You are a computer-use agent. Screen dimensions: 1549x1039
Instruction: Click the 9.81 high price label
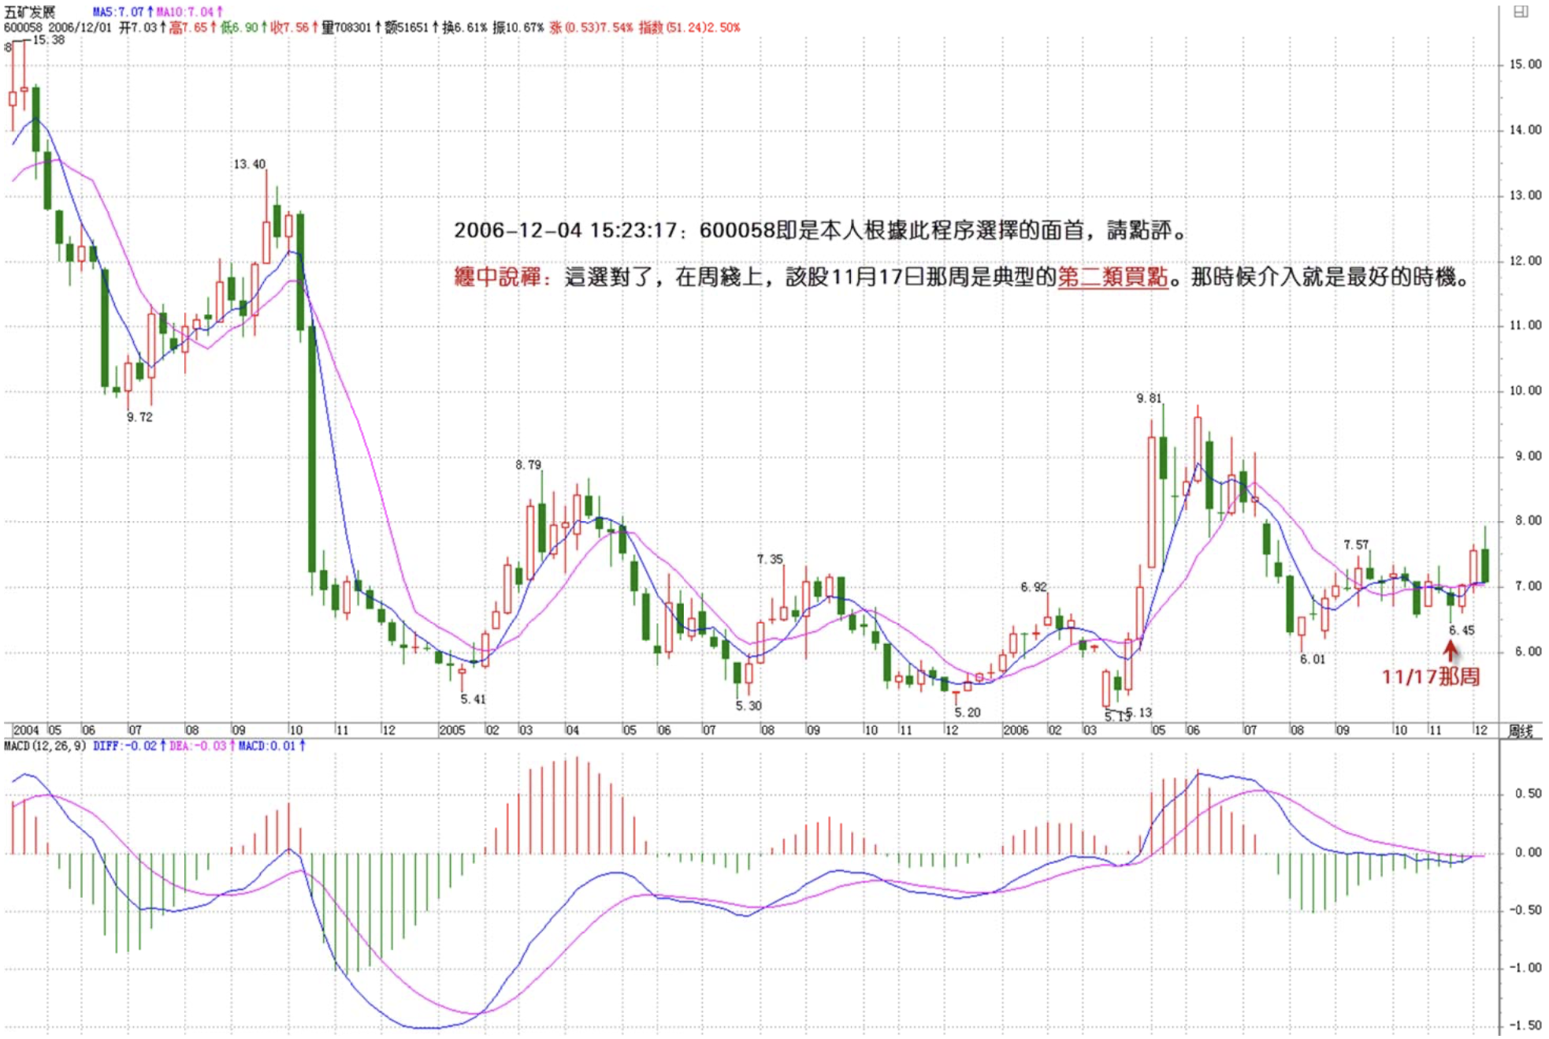tap(1149, 398)
